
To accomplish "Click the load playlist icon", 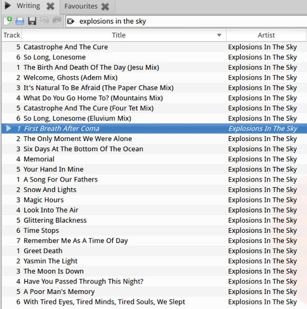I will 20,21.
